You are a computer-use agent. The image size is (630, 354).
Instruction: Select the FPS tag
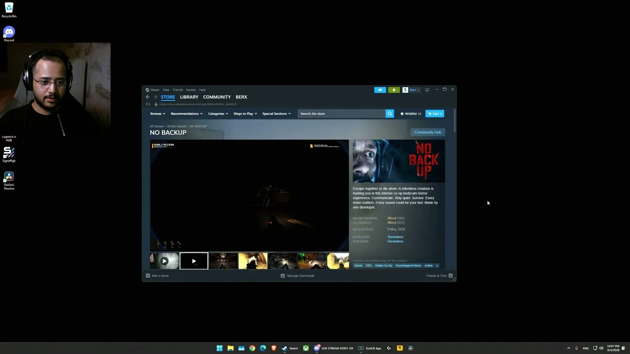(369, 265)
